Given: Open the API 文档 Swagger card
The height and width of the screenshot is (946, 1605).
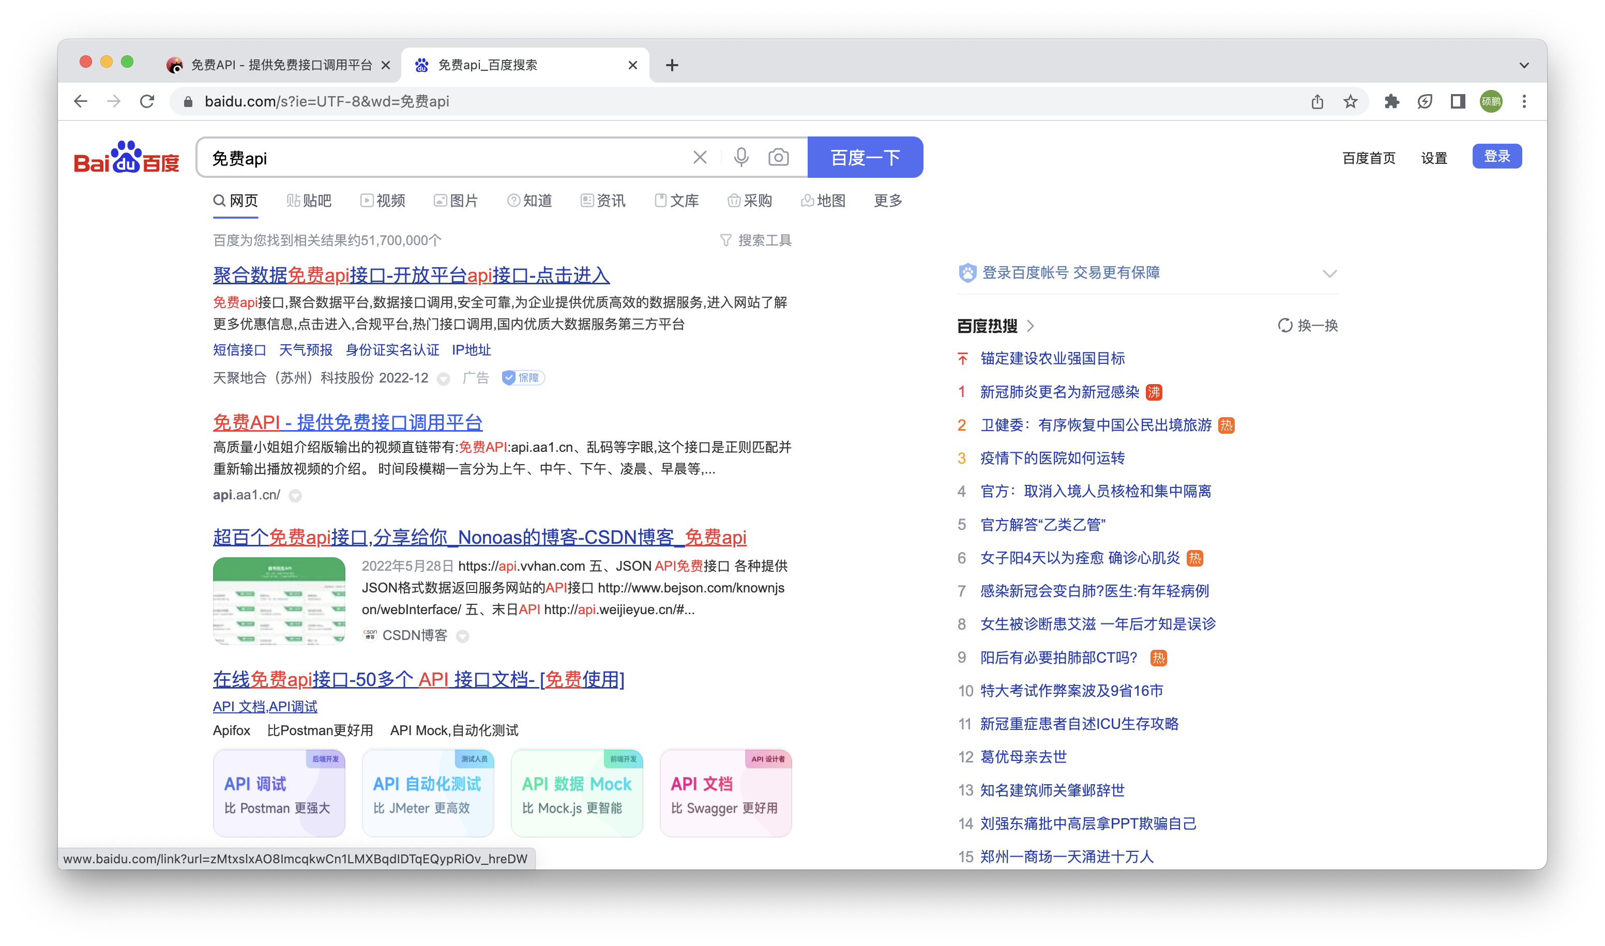Looking at the screenshot, I should (725, 793).
